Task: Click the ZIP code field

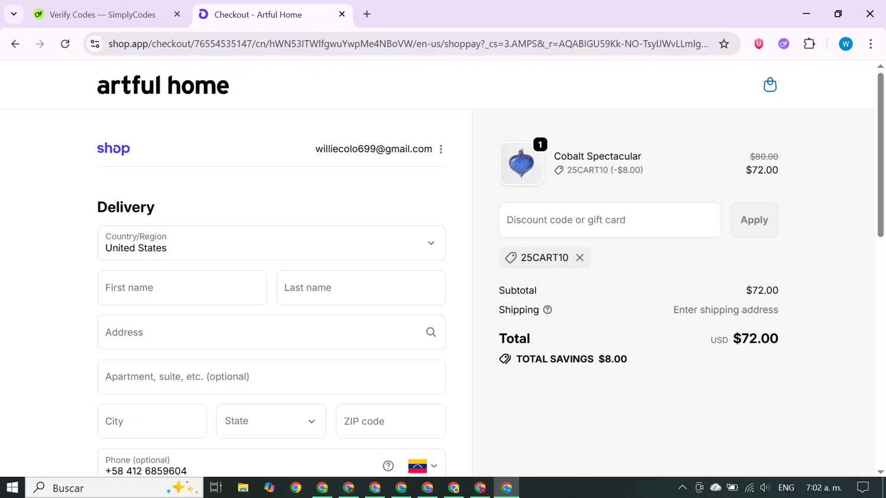Action: coord(390,421)
